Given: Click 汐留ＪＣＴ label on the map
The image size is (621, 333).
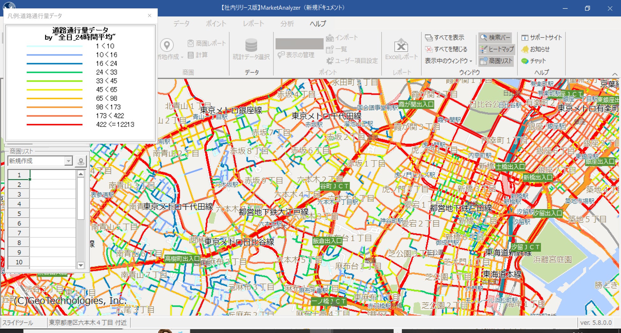Looking at the screenshot, I should 525,247.
